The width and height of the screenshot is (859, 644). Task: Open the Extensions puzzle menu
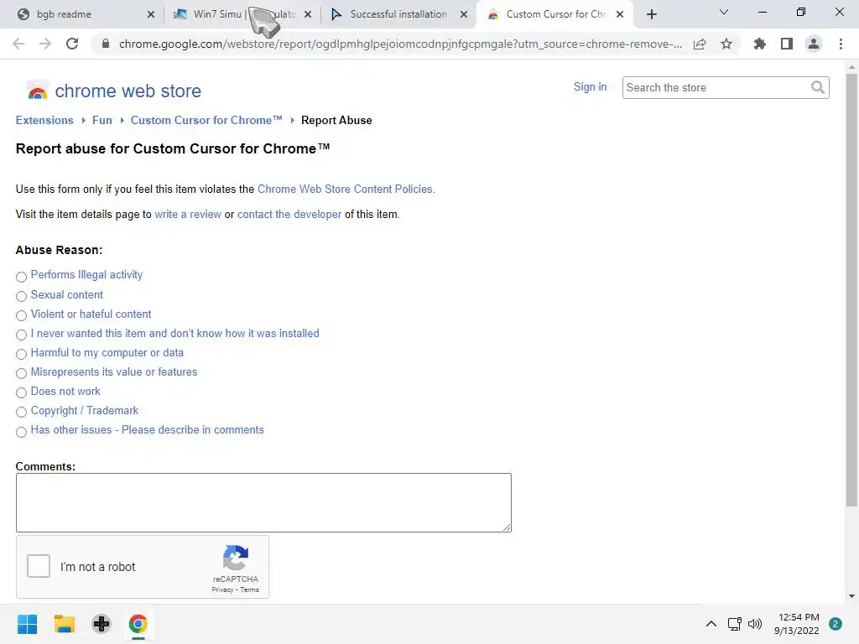point(759,44)
